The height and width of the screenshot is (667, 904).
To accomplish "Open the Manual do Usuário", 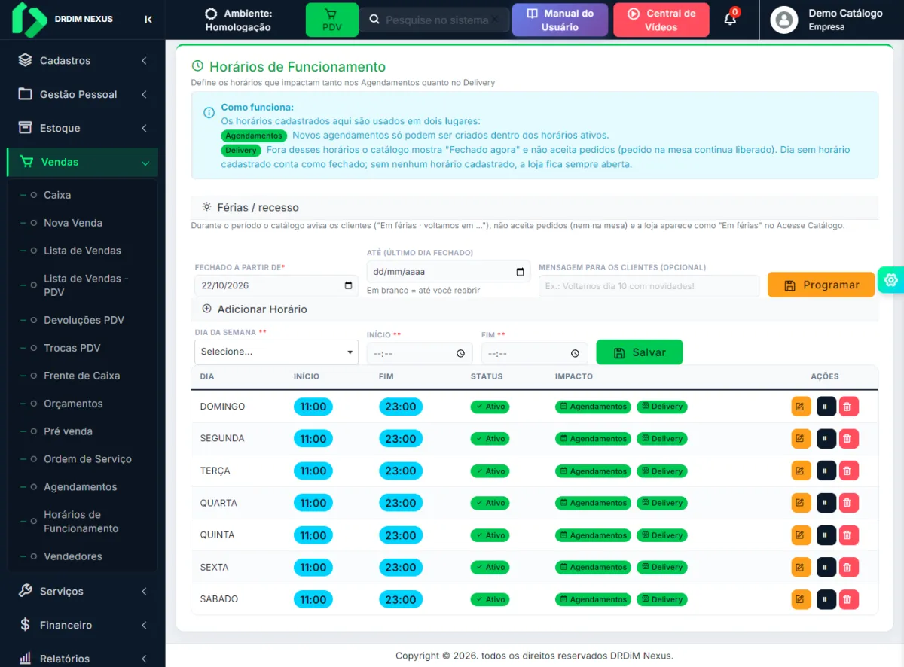I will [x=560, y=20].
